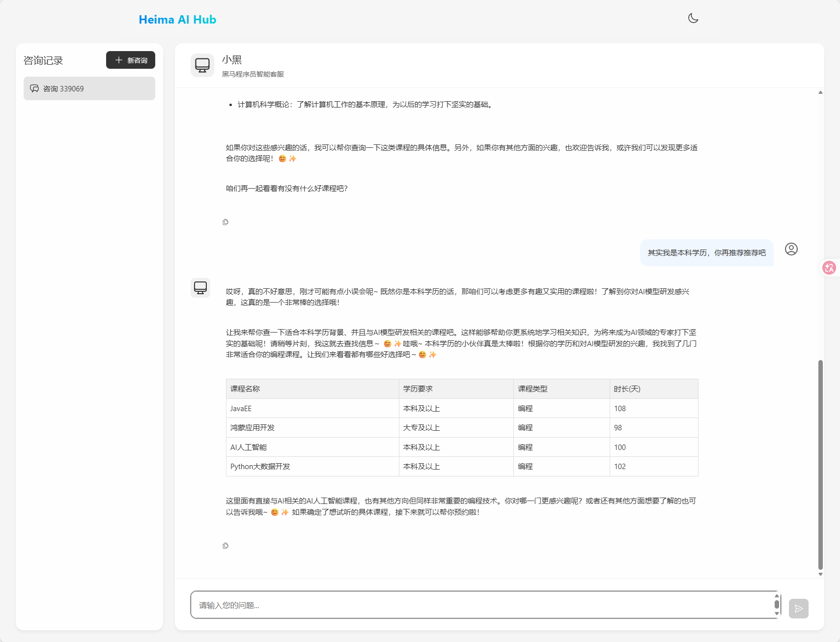Copy the reply containing the course table
This screenshot has width=840, height=642.
coord(225,546)
